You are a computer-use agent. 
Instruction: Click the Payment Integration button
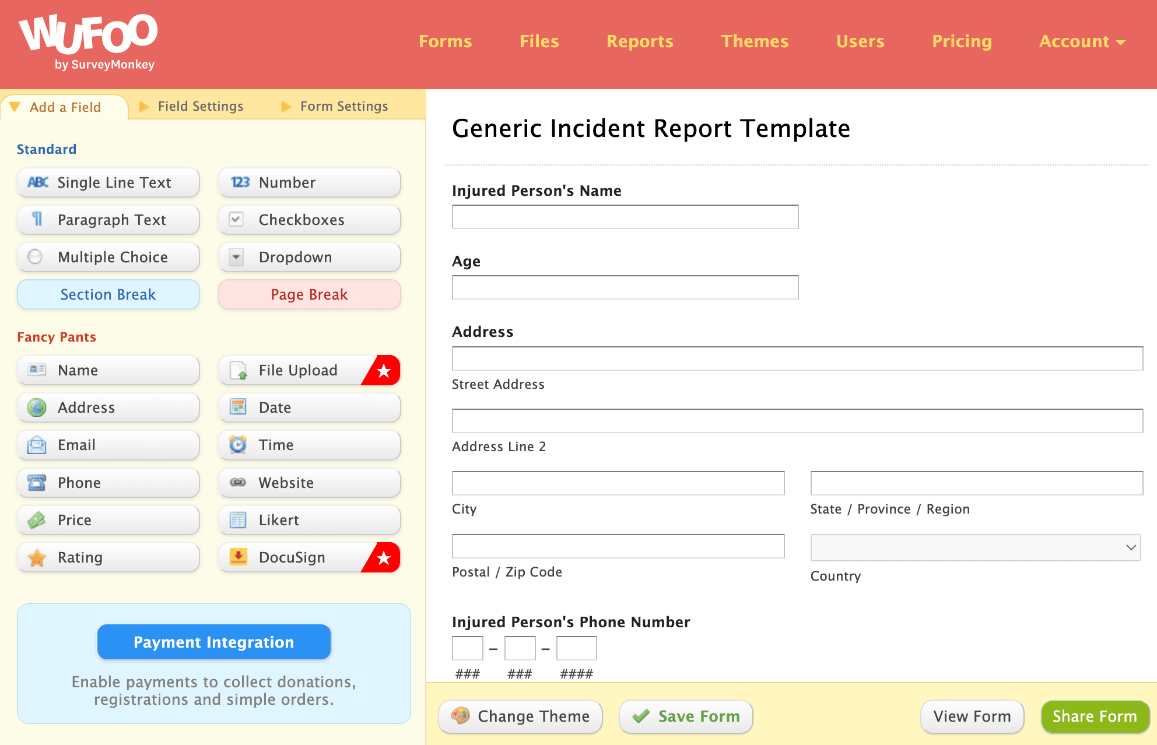[x=214, y=642]
